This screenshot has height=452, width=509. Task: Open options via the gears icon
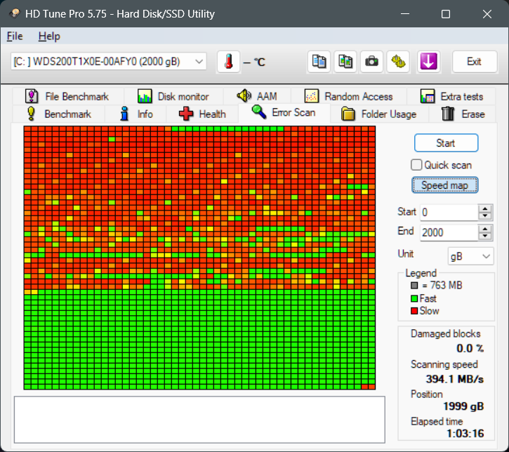pos(398,62)
